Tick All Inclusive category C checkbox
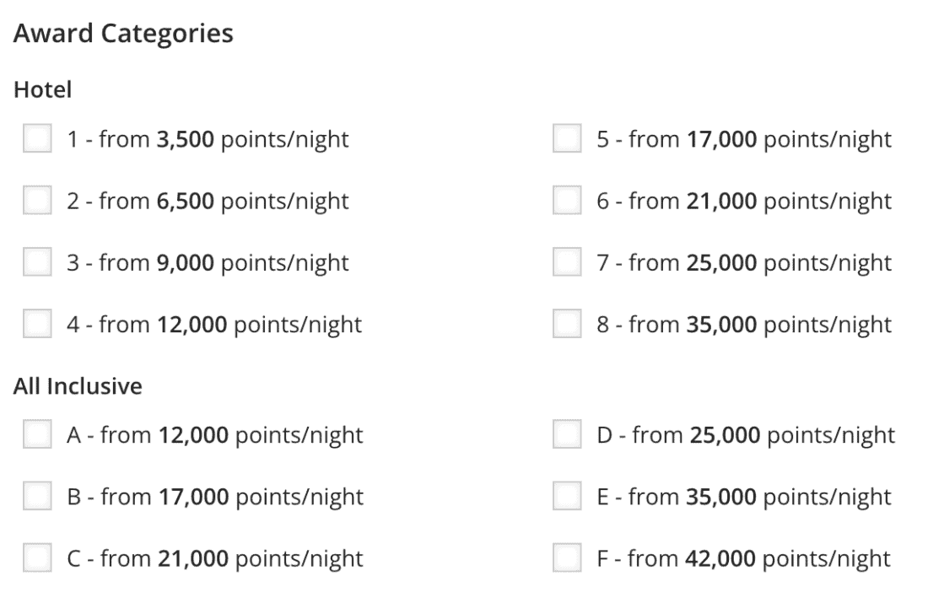The height and width of the screenshot is (603, 928). (x=37, y=558)
